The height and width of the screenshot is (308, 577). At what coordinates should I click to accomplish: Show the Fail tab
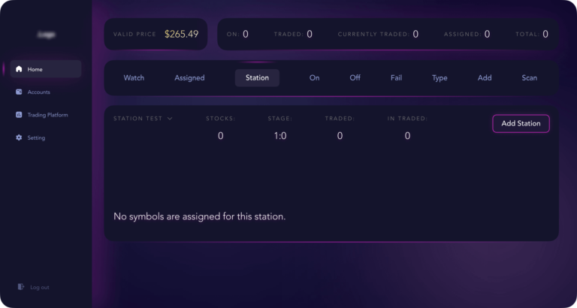pyautogui.click(x=396, y=78)
